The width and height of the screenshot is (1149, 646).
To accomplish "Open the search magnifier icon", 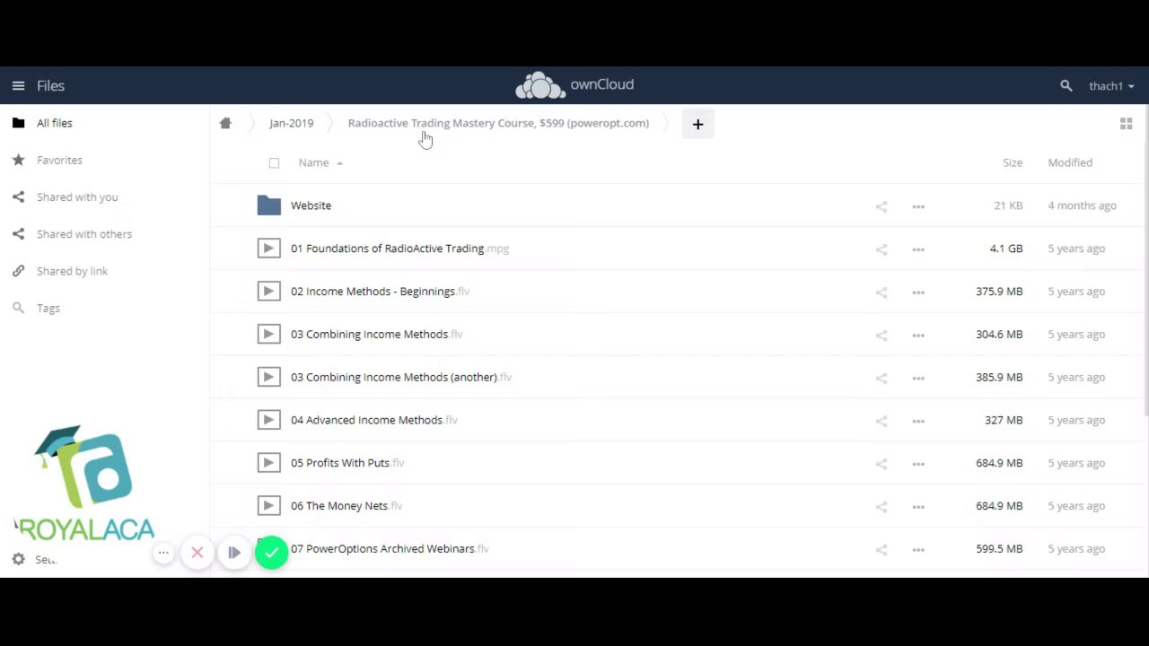I will click(1066, 86).
